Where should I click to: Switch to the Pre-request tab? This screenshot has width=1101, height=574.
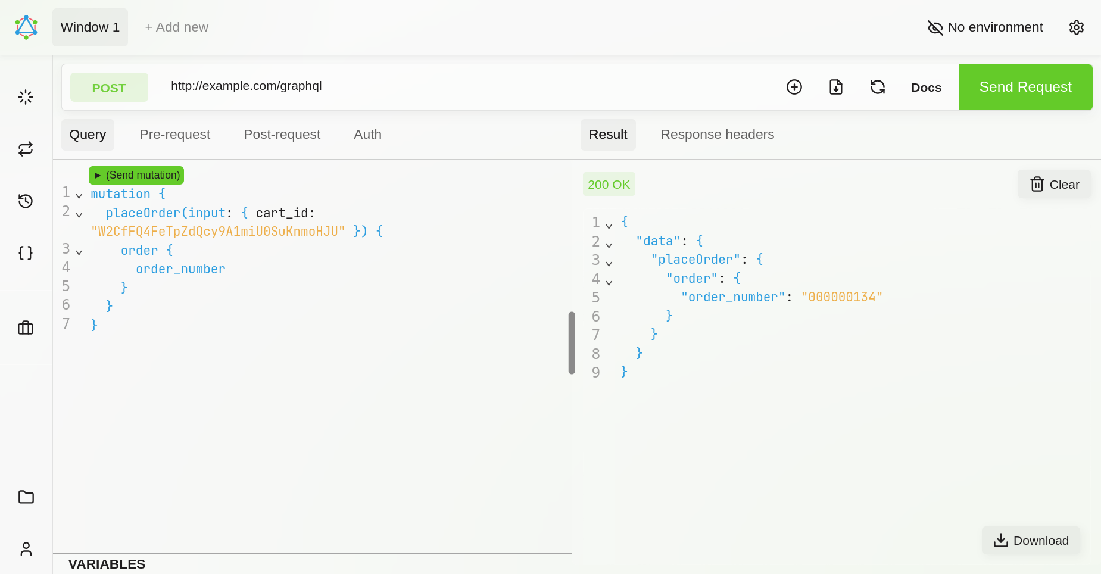click(174, 135)
